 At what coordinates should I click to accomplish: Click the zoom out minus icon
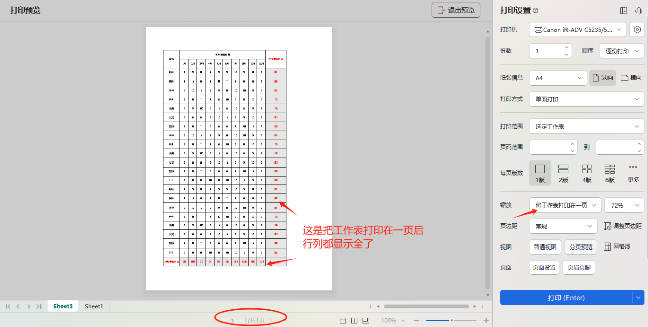pos(416,320)
